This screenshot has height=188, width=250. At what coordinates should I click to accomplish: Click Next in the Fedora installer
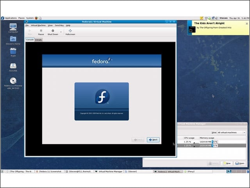pos(153,140)
